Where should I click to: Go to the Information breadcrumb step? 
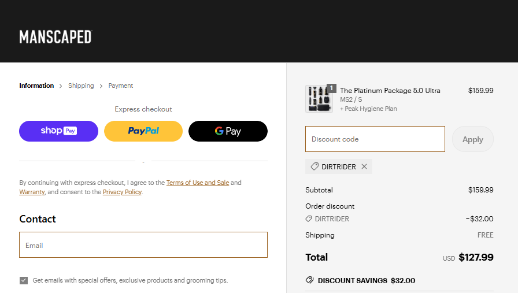[x=36, y=86]
